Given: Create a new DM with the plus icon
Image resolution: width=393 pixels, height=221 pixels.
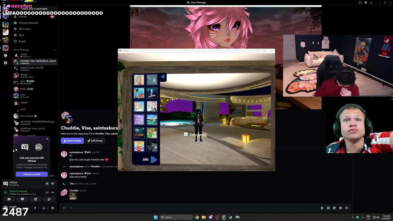Looking at the screenshot, I should (55, 50).
